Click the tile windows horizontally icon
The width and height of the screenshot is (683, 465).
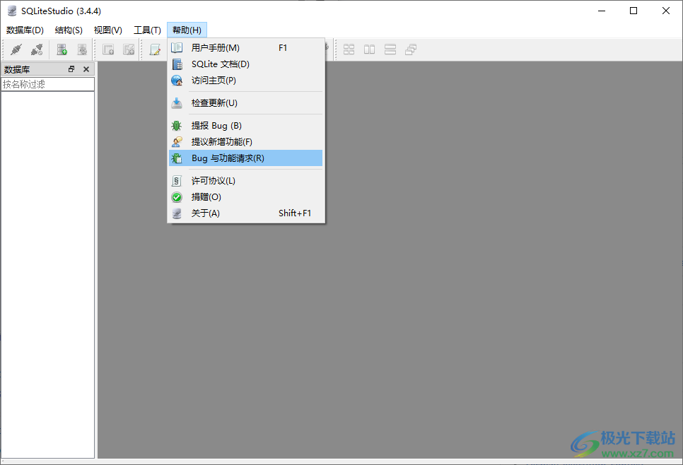point(390,49)
